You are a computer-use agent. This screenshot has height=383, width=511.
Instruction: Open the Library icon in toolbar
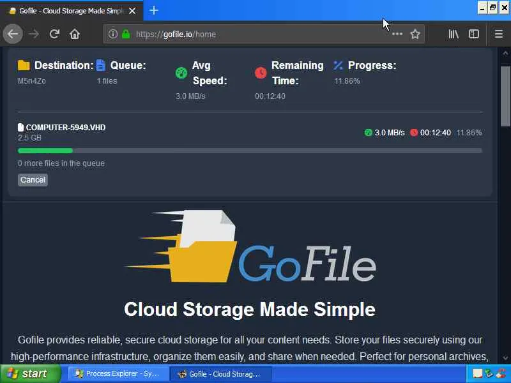(454, 34)
